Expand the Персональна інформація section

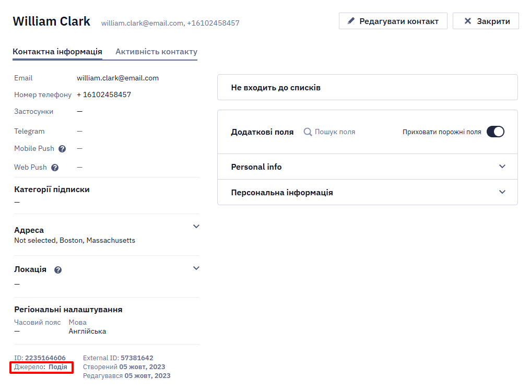coord(368,192)
